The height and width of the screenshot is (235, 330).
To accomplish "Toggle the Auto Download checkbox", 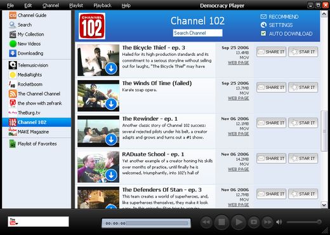I will tap(263, 34).
